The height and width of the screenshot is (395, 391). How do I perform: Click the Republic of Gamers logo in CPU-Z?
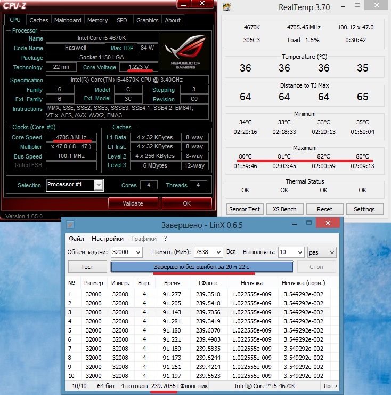(x=185, y=52)
